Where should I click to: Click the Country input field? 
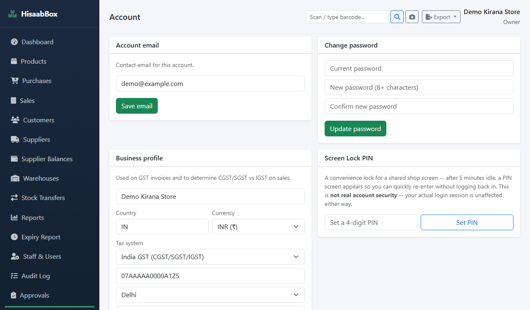(x=162, y=227)
